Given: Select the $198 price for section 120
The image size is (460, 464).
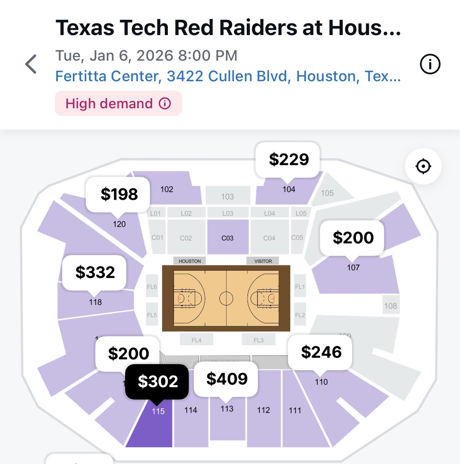Looking at the screenshot, I should point(119,194).
